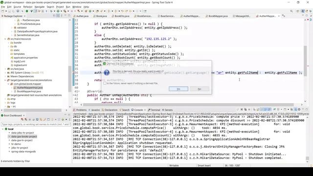The image size is (313, 176).
Task: Check never warn if editing derived file
Action: click(x=105, y=83)
